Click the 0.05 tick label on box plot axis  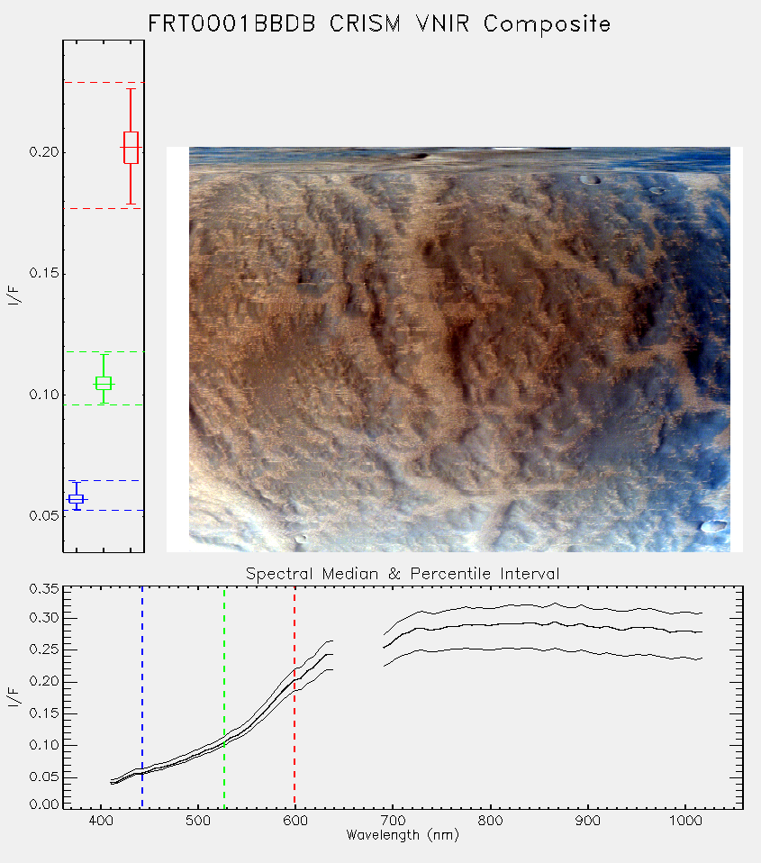point(44,516)
